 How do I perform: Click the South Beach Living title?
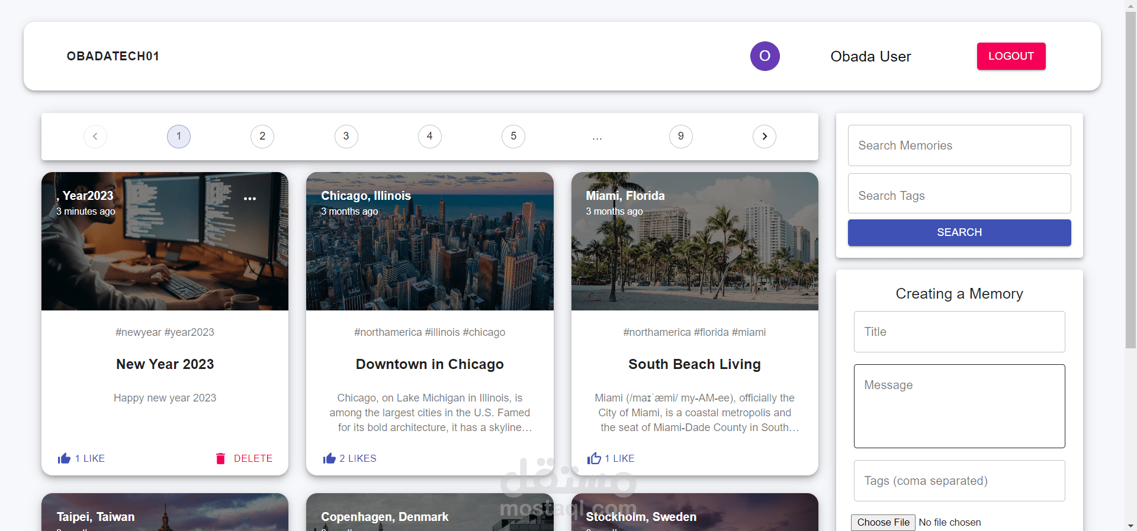pos(695,364)
